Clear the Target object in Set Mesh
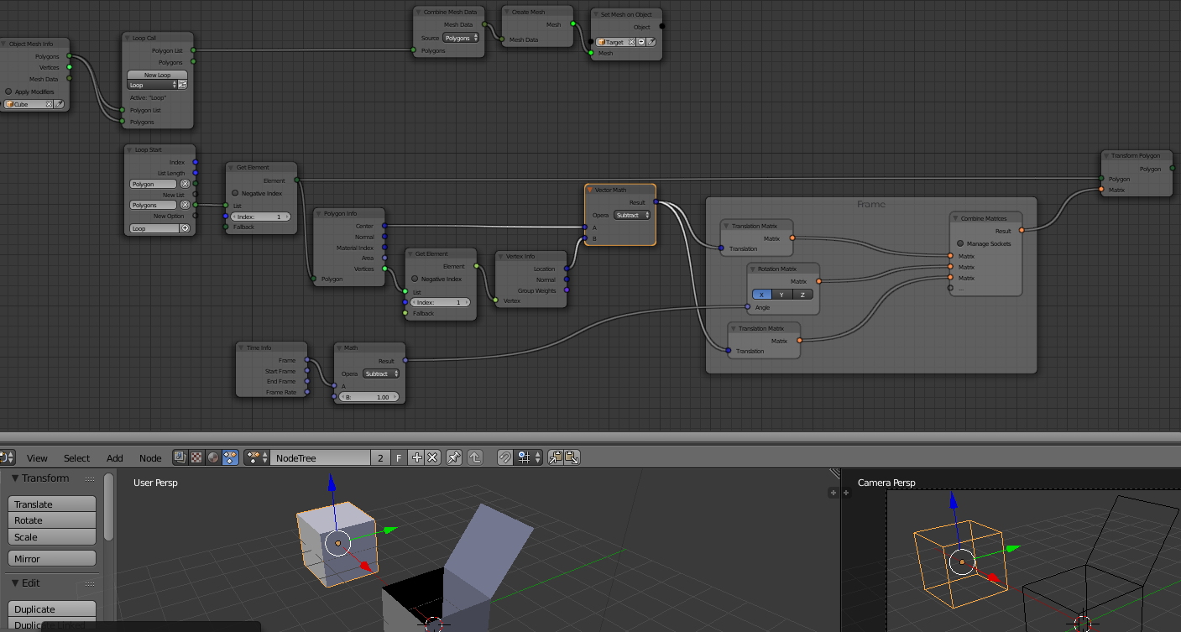This screenshot has height=632, width=1181. pyautogui.click(x=632, y=41)
